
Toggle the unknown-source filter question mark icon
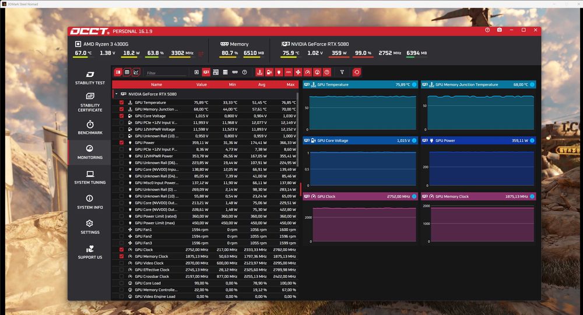[x=245, y=72]
